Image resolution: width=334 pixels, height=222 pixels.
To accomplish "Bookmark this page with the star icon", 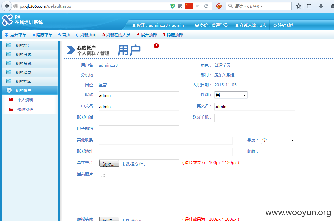I will (x=299, y=6).
